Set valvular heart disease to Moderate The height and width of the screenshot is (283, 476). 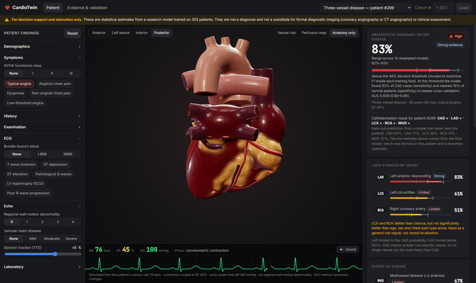pos(52,239)
